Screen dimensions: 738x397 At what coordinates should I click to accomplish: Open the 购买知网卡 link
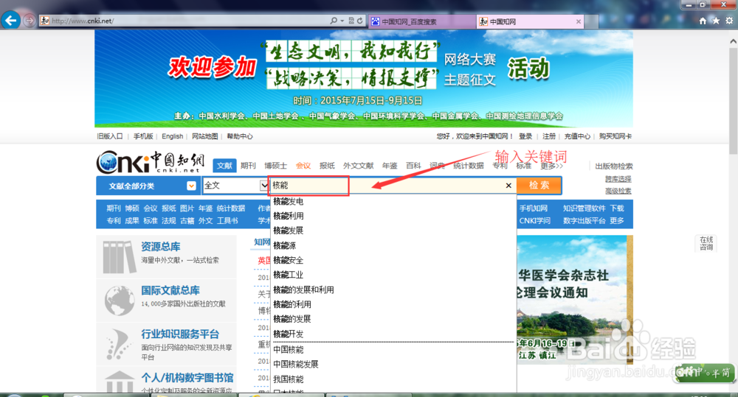point(615,136)
